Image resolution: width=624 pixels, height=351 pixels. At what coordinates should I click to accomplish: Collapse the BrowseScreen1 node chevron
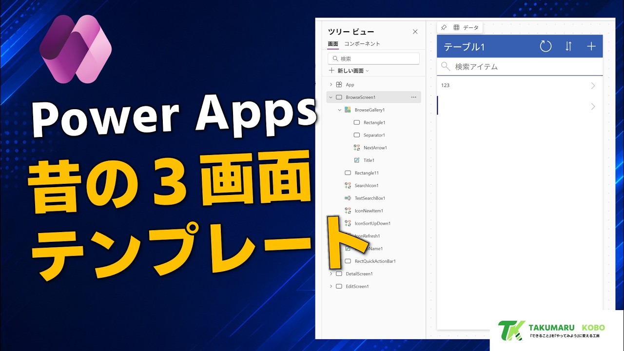point(331,97)
